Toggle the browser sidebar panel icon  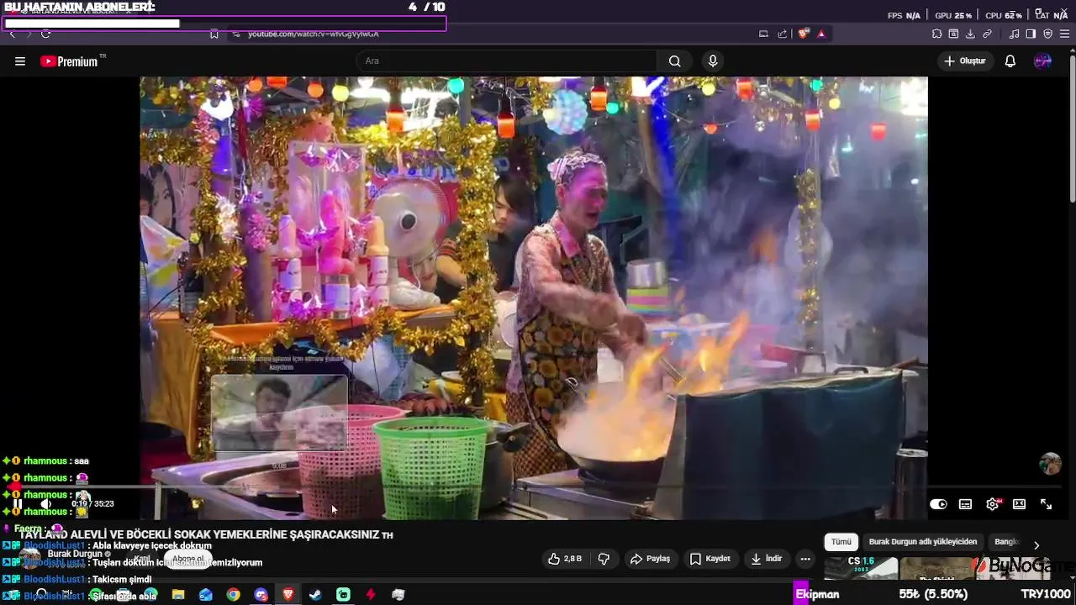coord(1031,34)
